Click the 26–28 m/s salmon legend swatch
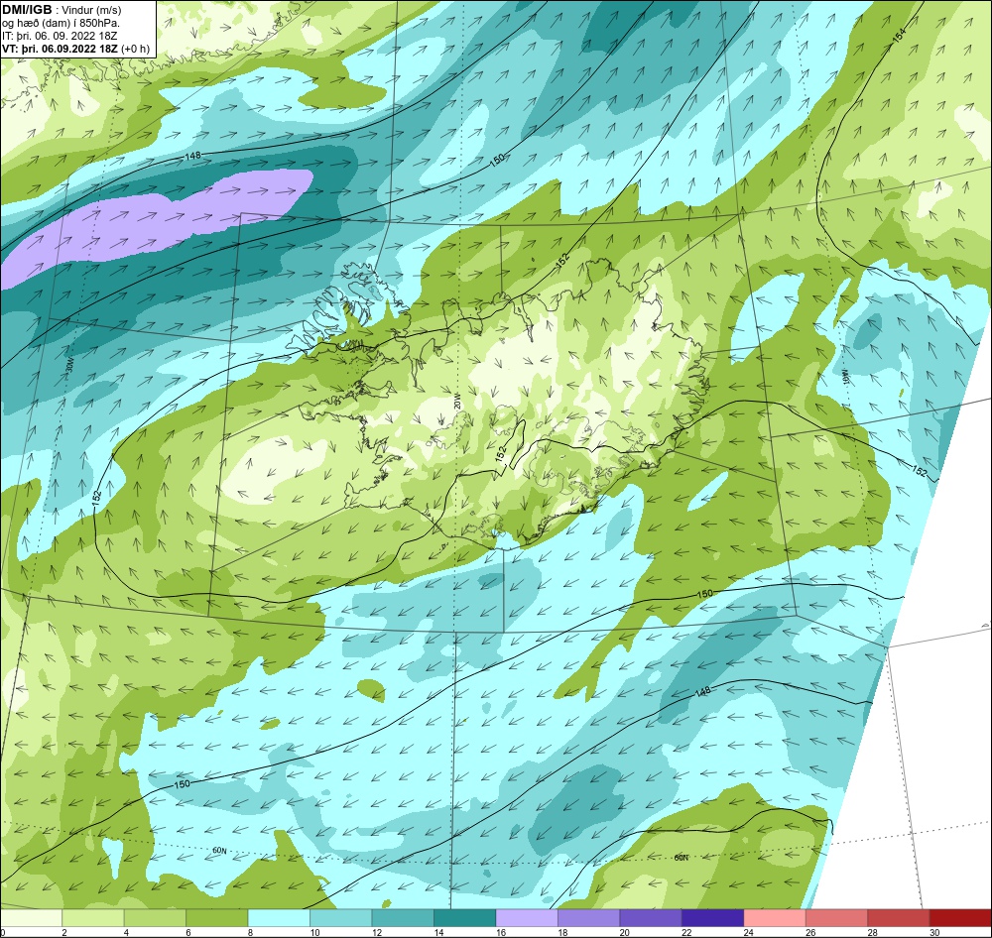Viewport: 992px width, 938px height. (837, 918)
